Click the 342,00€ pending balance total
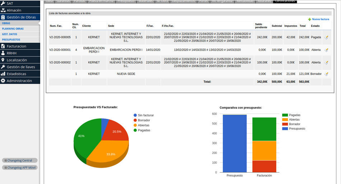Viewport: 341px width, 184px height. [x=262, y=82]
